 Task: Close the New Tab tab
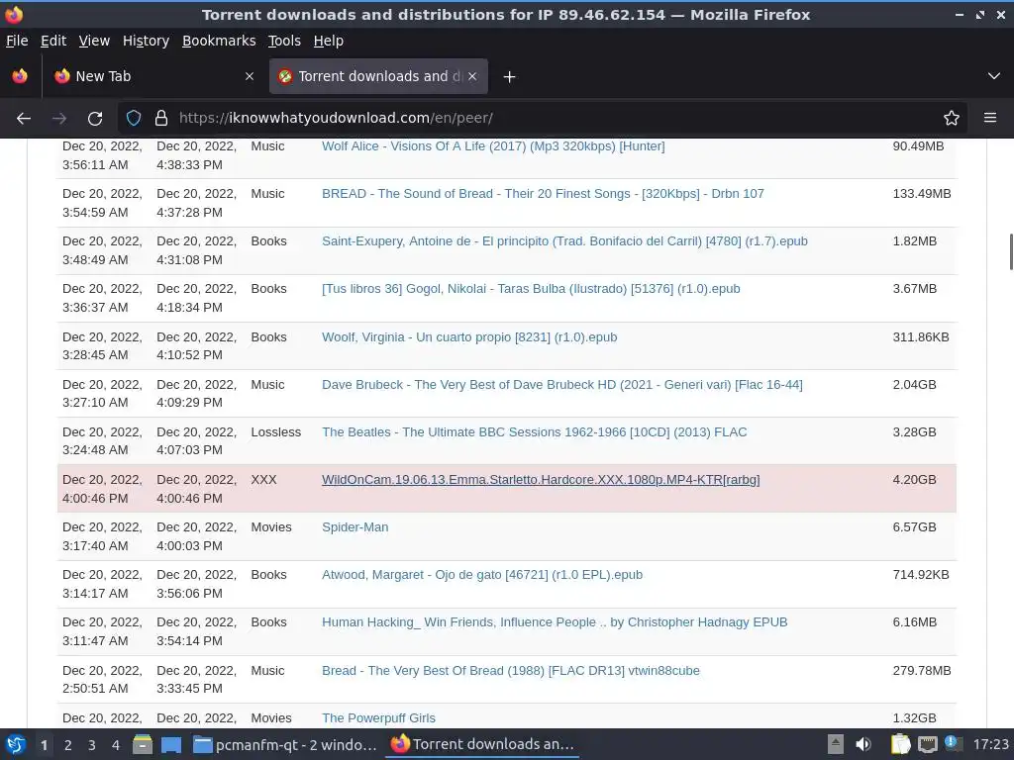tap(249, 76)
